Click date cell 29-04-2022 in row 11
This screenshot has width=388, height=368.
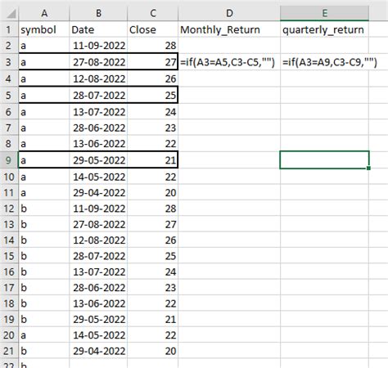pos(98,193)
